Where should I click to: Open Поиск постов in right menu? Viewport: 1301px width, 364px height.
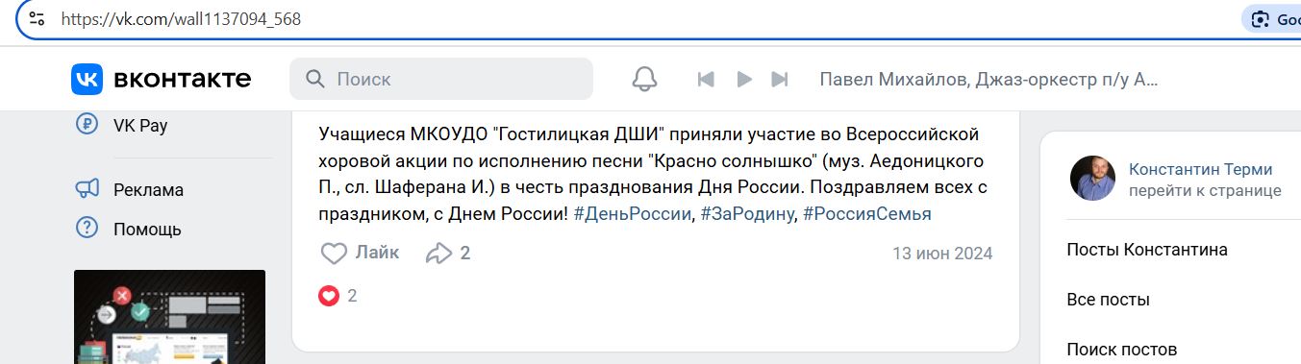pos(1122,350)
